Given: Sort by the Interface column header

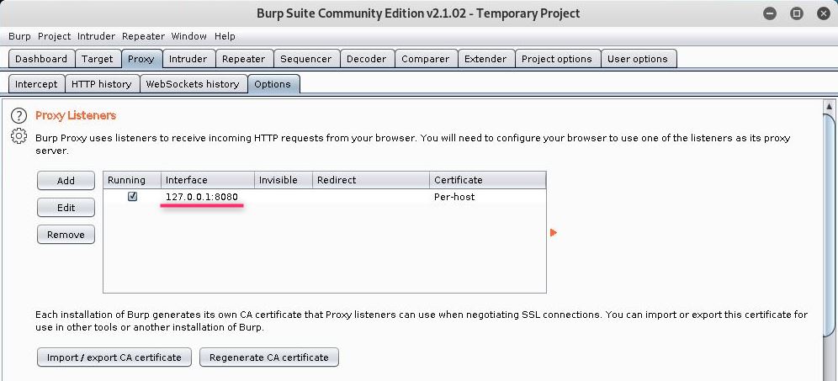Looking at the screenshot, I should pos(208,180).
